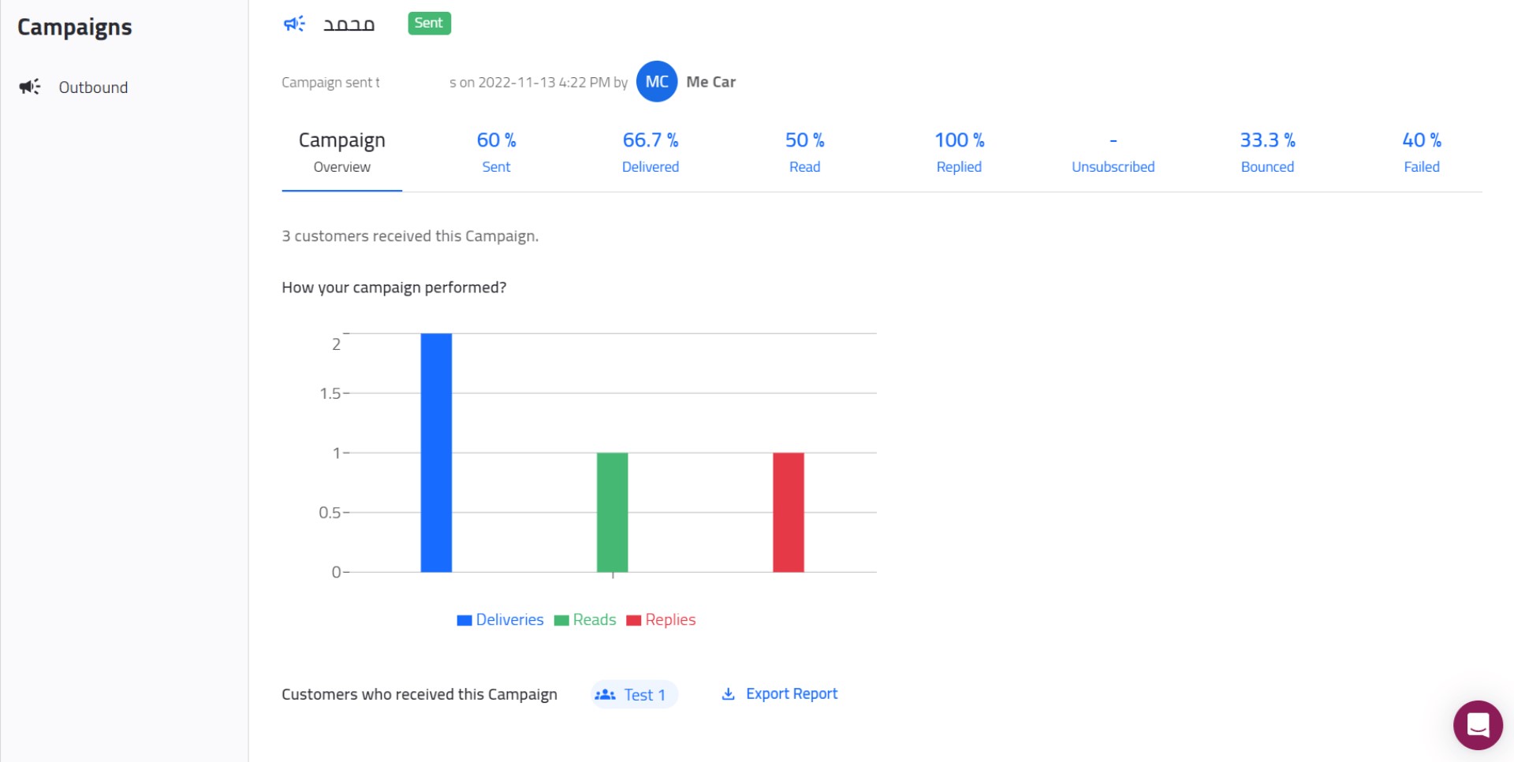Click the Export Report link

point(792,693)
